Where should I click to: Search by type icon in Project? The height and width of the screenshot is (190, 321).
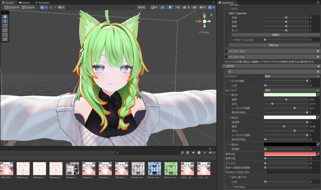pyautogui.click(x=188, y=152)
